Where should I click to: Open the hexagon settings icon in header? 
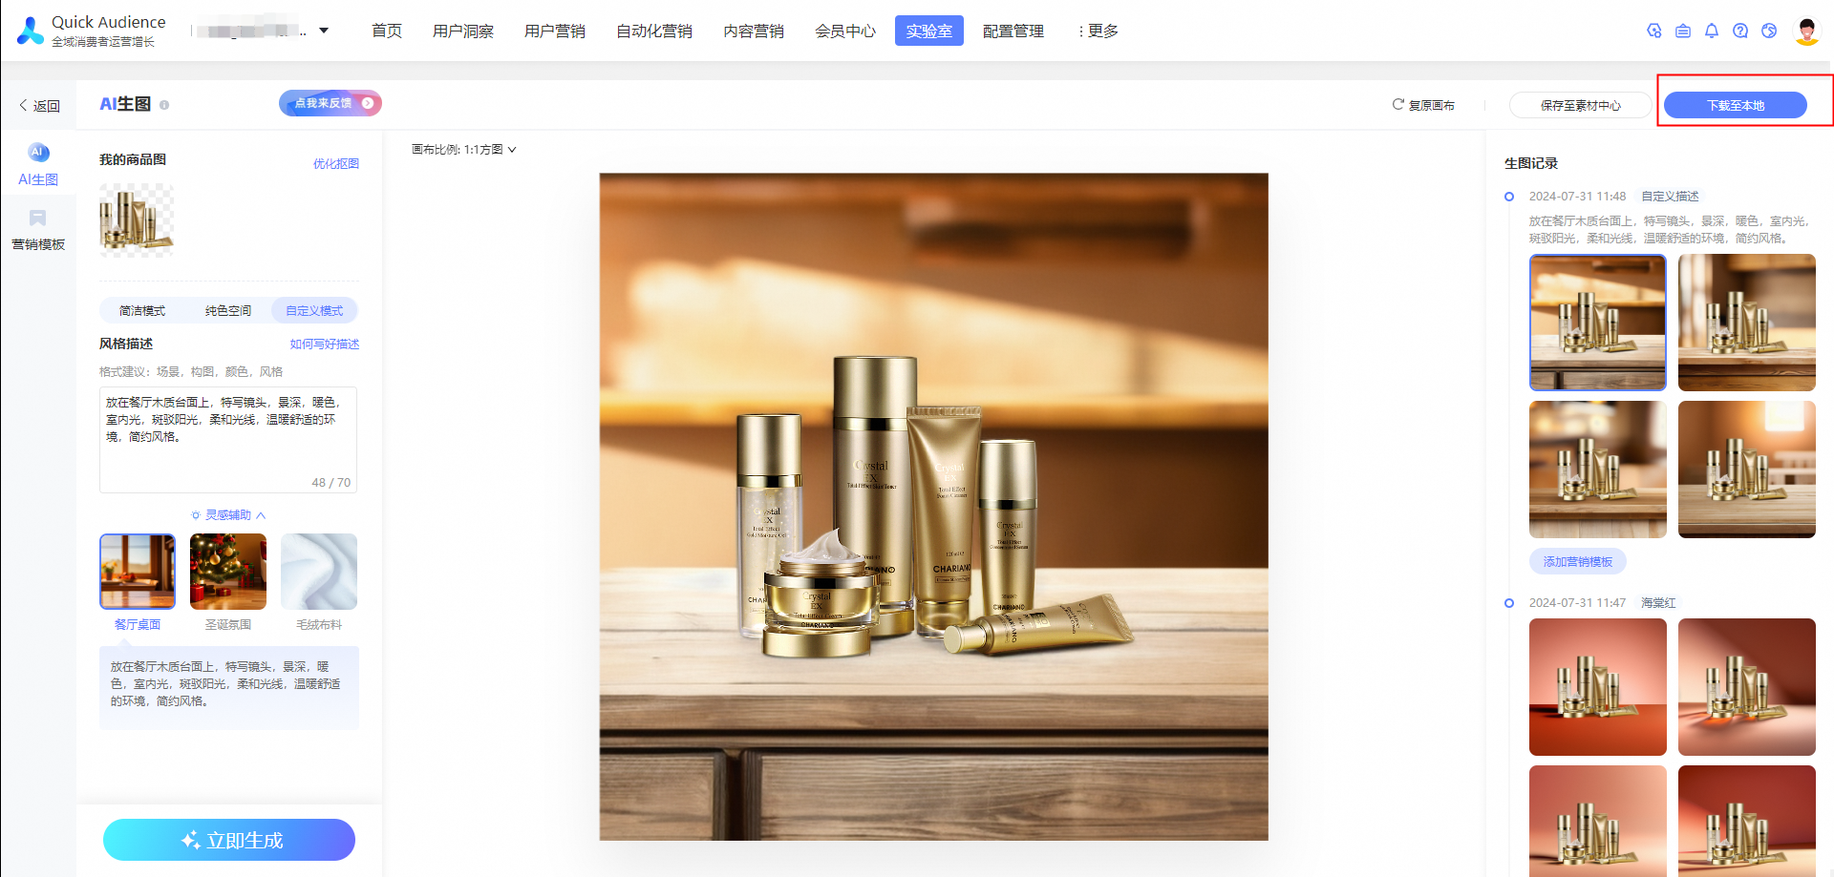pos(1654,31)
